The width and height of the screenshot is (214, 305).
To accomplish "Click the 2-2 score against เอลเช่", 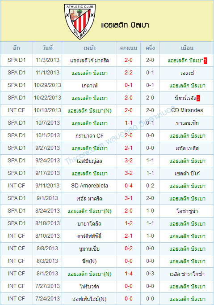I will tap(129, 73).
